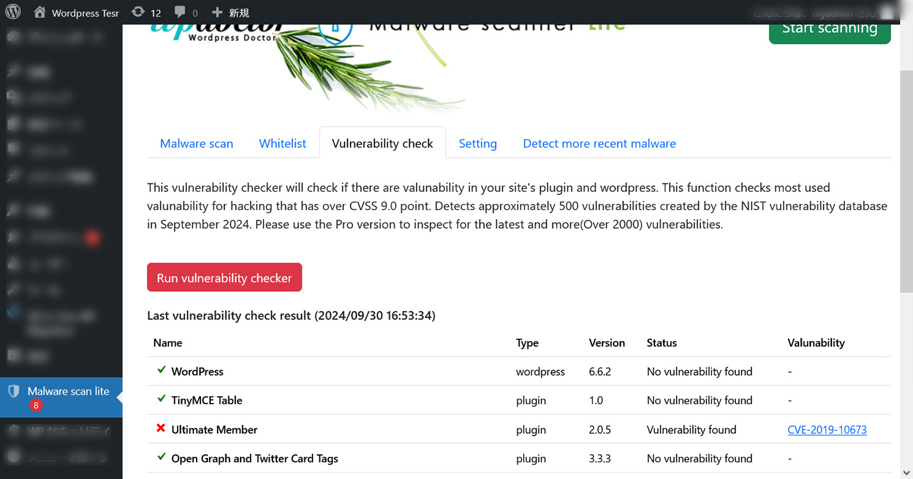Select version 1.0 in TinyMCE Table row
Screen dimensions: 913x479
coord(596,401)
